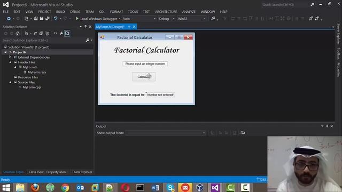Click search magnifier in Solution Explorer
Screen dimensions: 342x192
click(x=88, y=41)
